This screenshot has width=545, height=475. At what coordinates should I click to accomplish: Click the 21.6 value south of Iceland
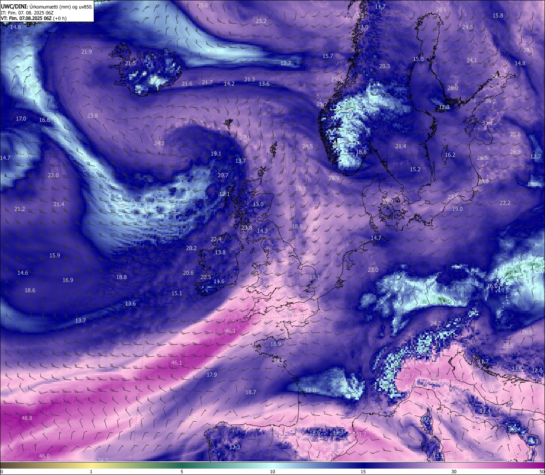point(187,84)
